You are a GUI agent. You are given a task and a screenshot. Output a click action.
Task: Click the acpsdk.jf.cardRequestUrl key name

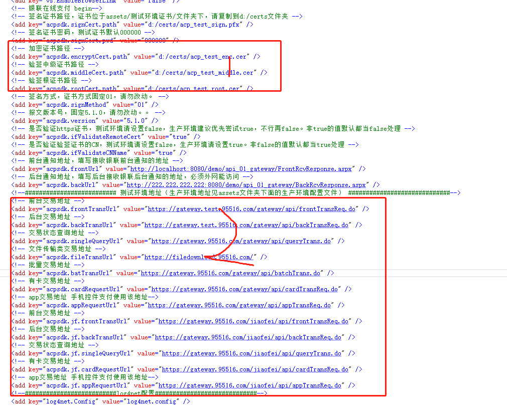coord(88,369)
